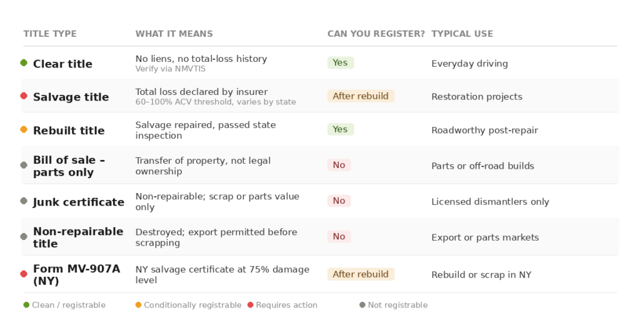Image resolution: width=640 pixels, height=320 pixels.
Task: Click the Rebuilt title row label
Action: tap(69, 131)
